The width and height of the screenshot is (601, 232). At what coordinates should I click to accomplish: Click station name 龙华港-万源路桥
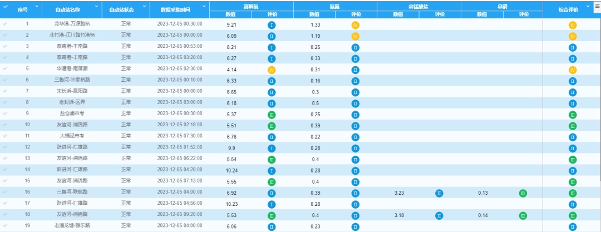point(71,24)
